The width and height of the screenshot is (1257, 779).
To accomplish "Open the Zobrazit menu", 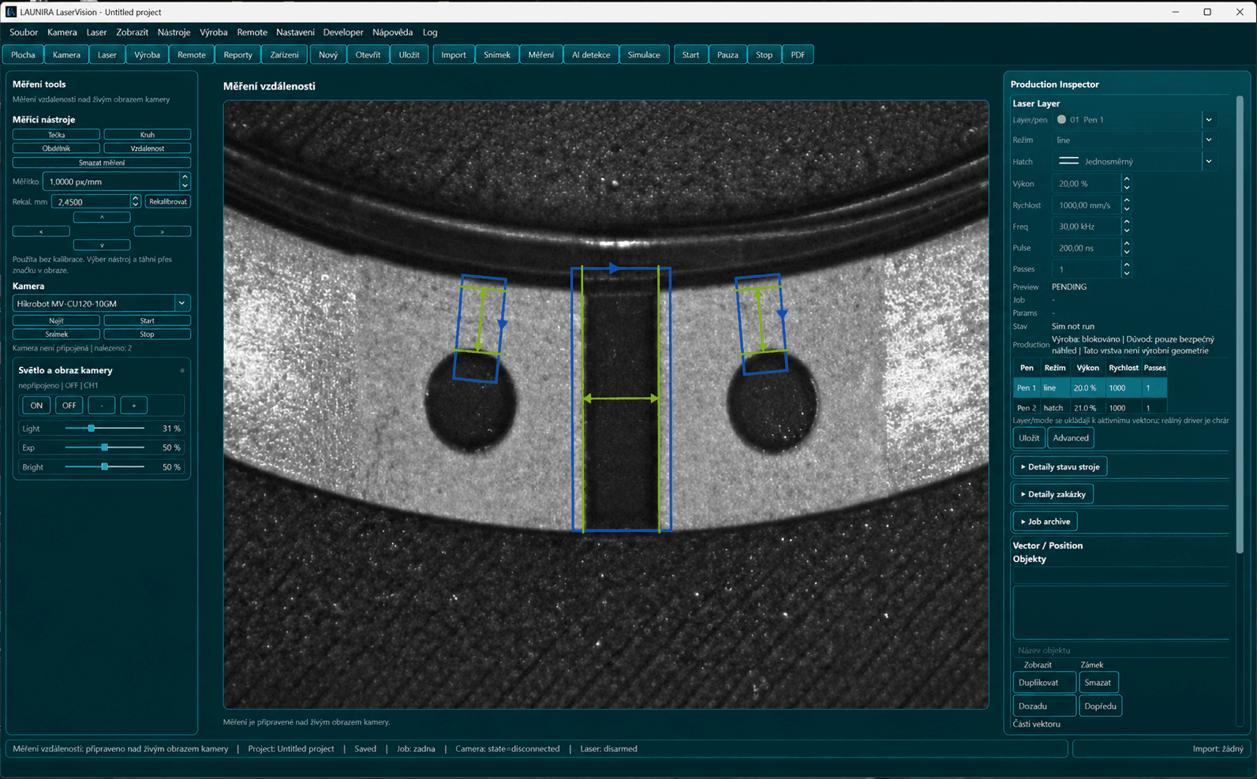I will (x=132, y=32).
